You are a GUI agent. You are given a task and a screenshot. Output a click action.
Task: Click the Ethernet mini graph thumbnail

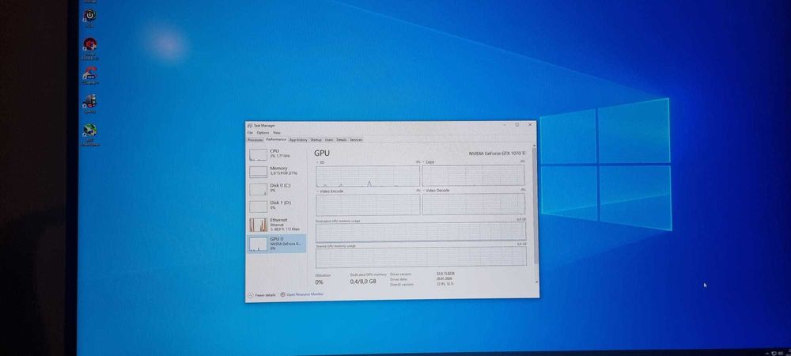[x=258, y=225]
